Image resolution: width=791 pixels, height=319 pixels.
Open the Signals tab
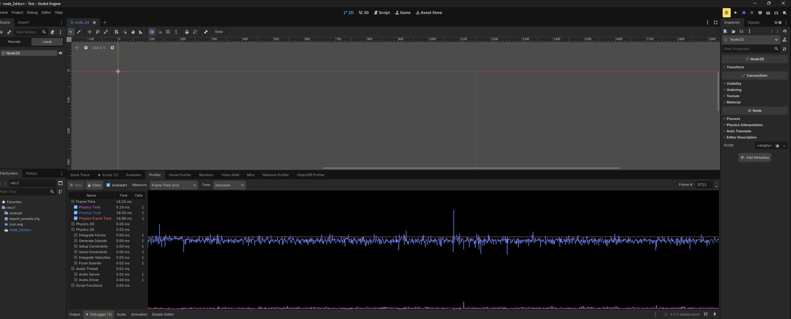[x=753, y=22]
